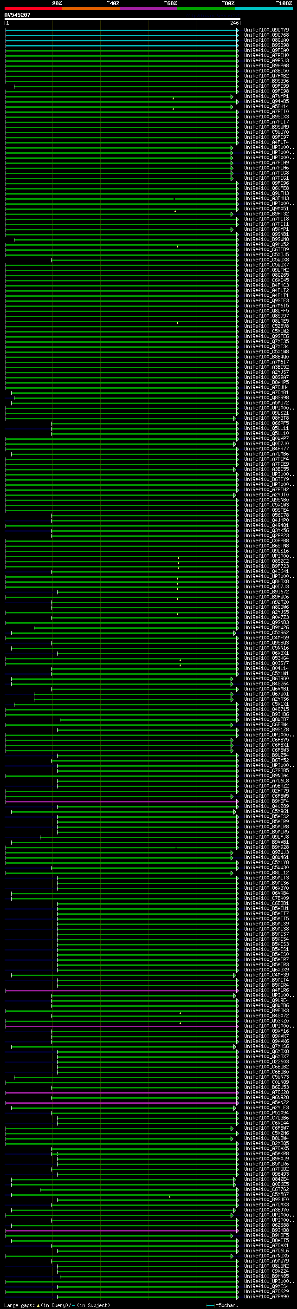Click the green ~80% identity legend segment
This screenshot has height=1309, width=297.
pos(206,8)
